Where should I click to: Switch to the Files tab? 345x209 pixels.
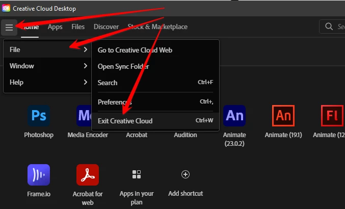[78, 27]
